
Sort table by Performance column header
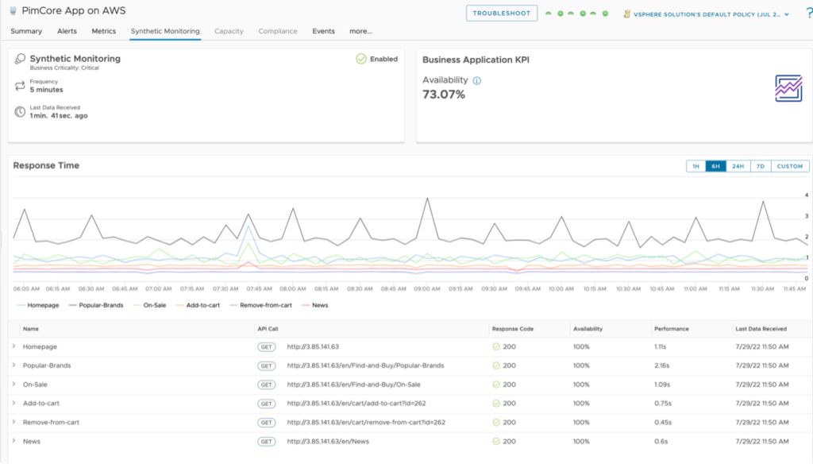coord(671,328)
